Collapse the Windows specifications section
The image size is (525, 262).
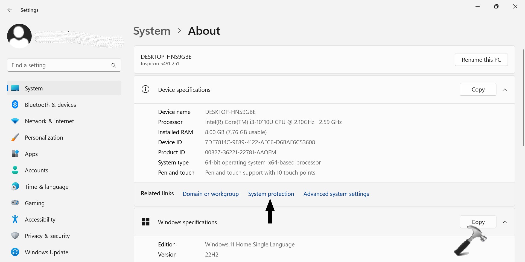(x=505, y=222)
